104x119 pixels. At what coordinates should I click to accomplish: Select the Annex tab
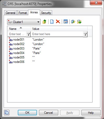tap(34, 12)
